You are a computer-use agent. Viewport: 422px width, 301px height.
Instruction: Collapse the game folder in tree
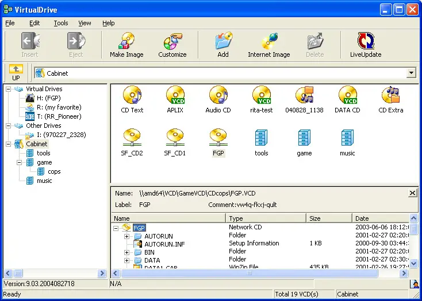click(19, 162)
